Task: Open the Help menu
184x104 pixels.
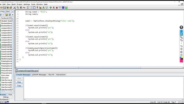Action: pos(46,4)
